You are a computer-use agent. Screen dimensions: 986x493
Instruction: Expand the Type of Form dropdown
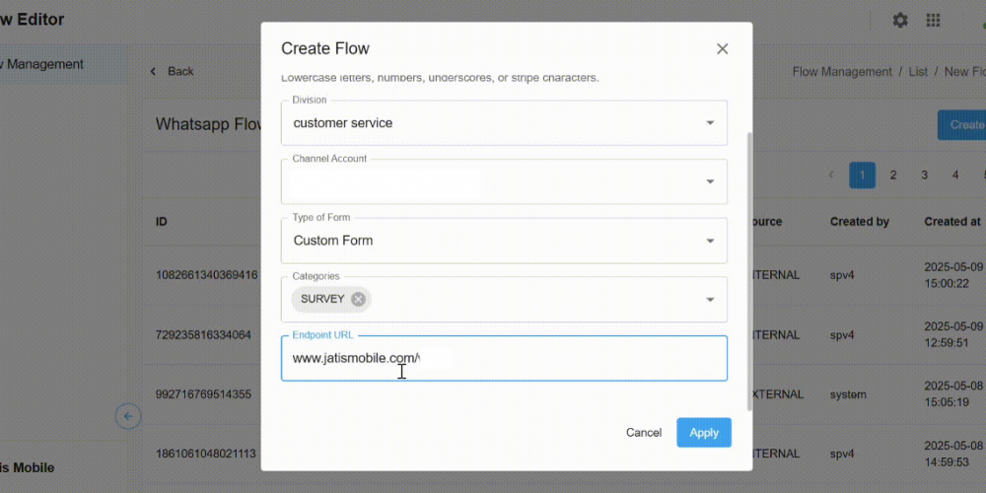click(x=709, y=242)
